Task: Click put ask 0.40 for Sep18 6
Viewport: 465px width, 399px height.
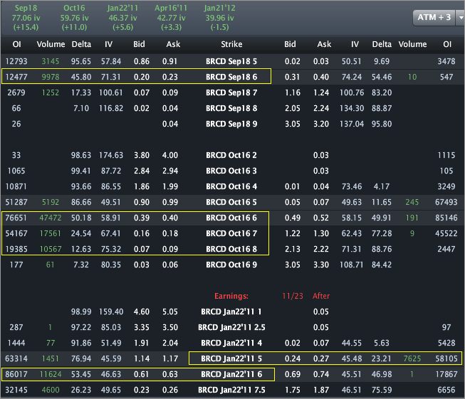Action: click(x=321, y=77)
